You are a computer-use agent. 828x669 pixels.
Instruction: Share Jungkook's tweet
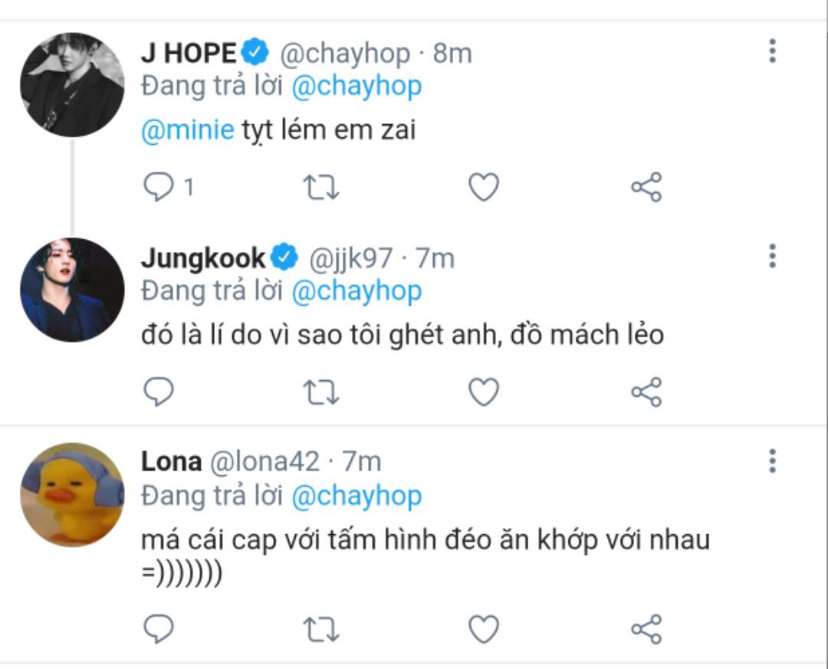646,392
